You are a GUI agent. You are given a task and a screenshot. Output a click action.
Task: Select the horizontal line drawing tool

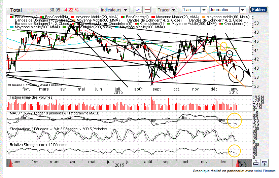pyautogui.click(x=147, y=10)
